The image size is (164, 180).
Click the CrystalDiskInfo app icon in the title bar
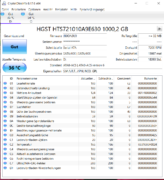[4, 3]
